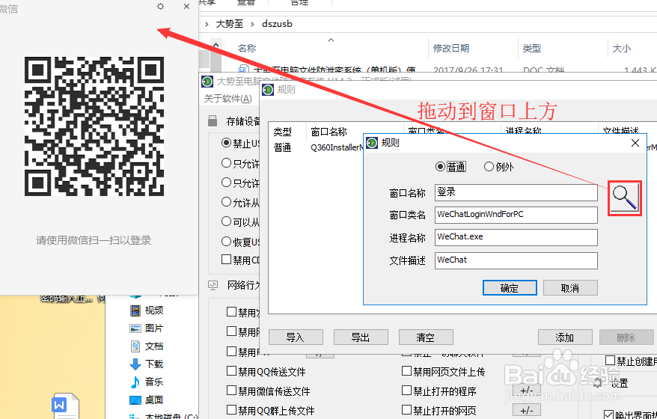This screenshot has height=419, width=657.
Task: Sort Explorer files by 大小 column
Action: coord(621,49)
